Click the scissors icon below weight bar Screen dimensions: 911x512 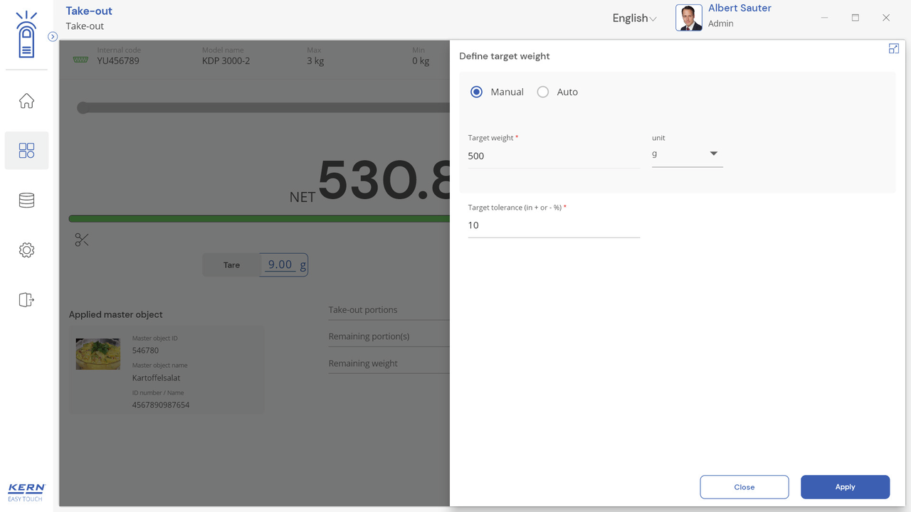pyautogui.click(x=82, y=240)
